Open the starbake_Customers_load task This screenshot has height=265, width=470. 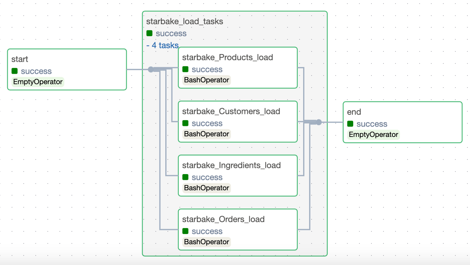[x=231, y=112]
